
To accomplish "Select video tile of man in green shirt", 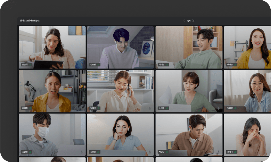I will (x=189, y=47).
